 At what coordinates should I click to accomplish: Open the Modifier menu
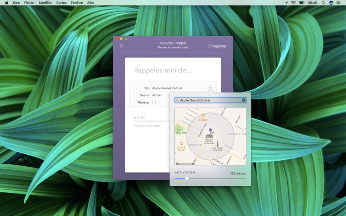45,3
